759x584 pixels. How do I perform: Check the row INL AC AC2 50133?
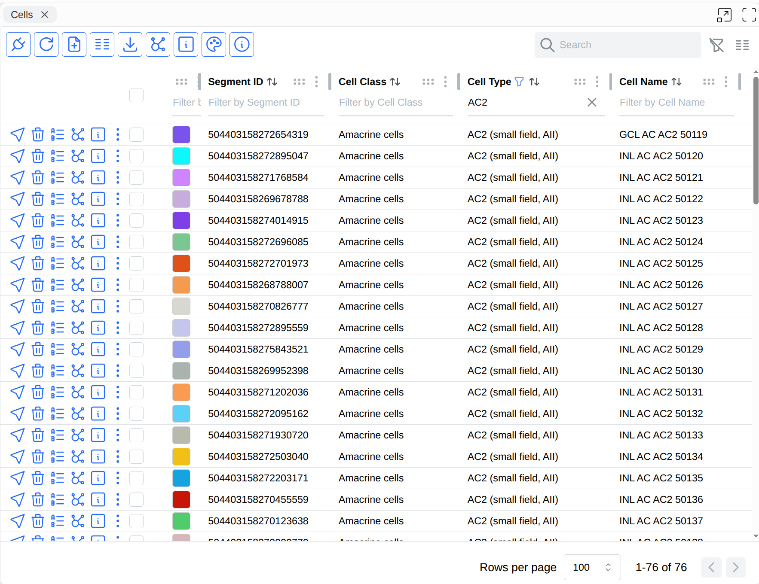coord(136,435)
